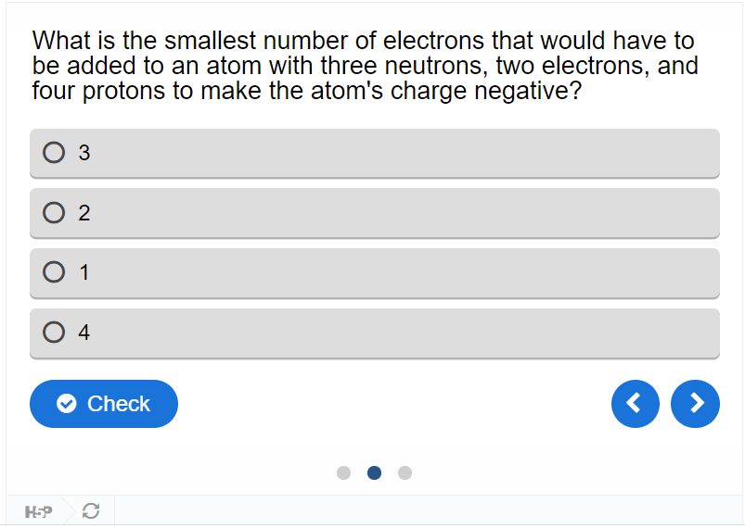Select the answer row containing 4
This screenshot has height=528, width=745.
click(x=375, y=333)
